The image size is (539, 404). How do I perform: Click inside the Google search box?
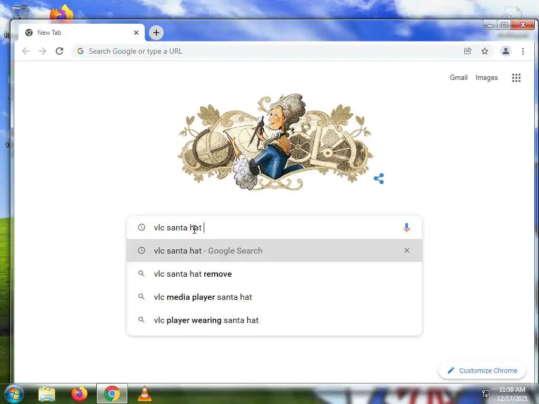tap(274, 227)
